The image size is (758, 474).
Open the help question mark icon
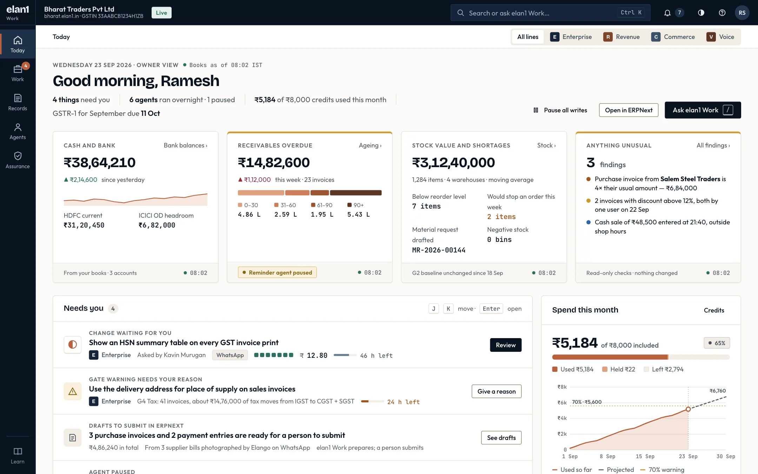(x=722, y=13)
